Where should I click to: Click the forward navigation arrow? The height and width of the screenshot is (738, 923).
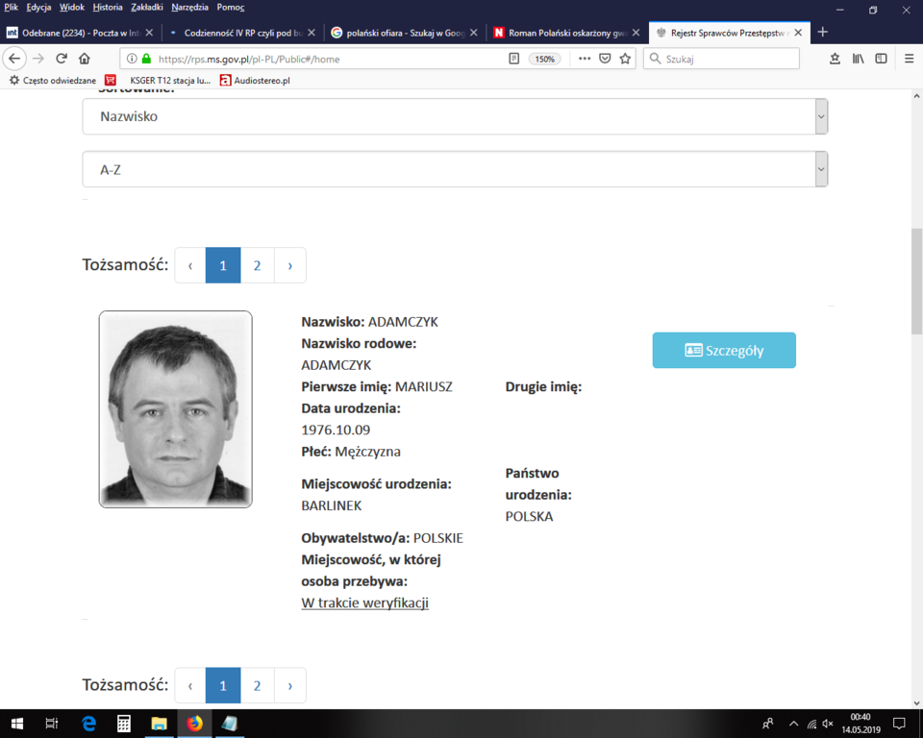coord(38,59)
